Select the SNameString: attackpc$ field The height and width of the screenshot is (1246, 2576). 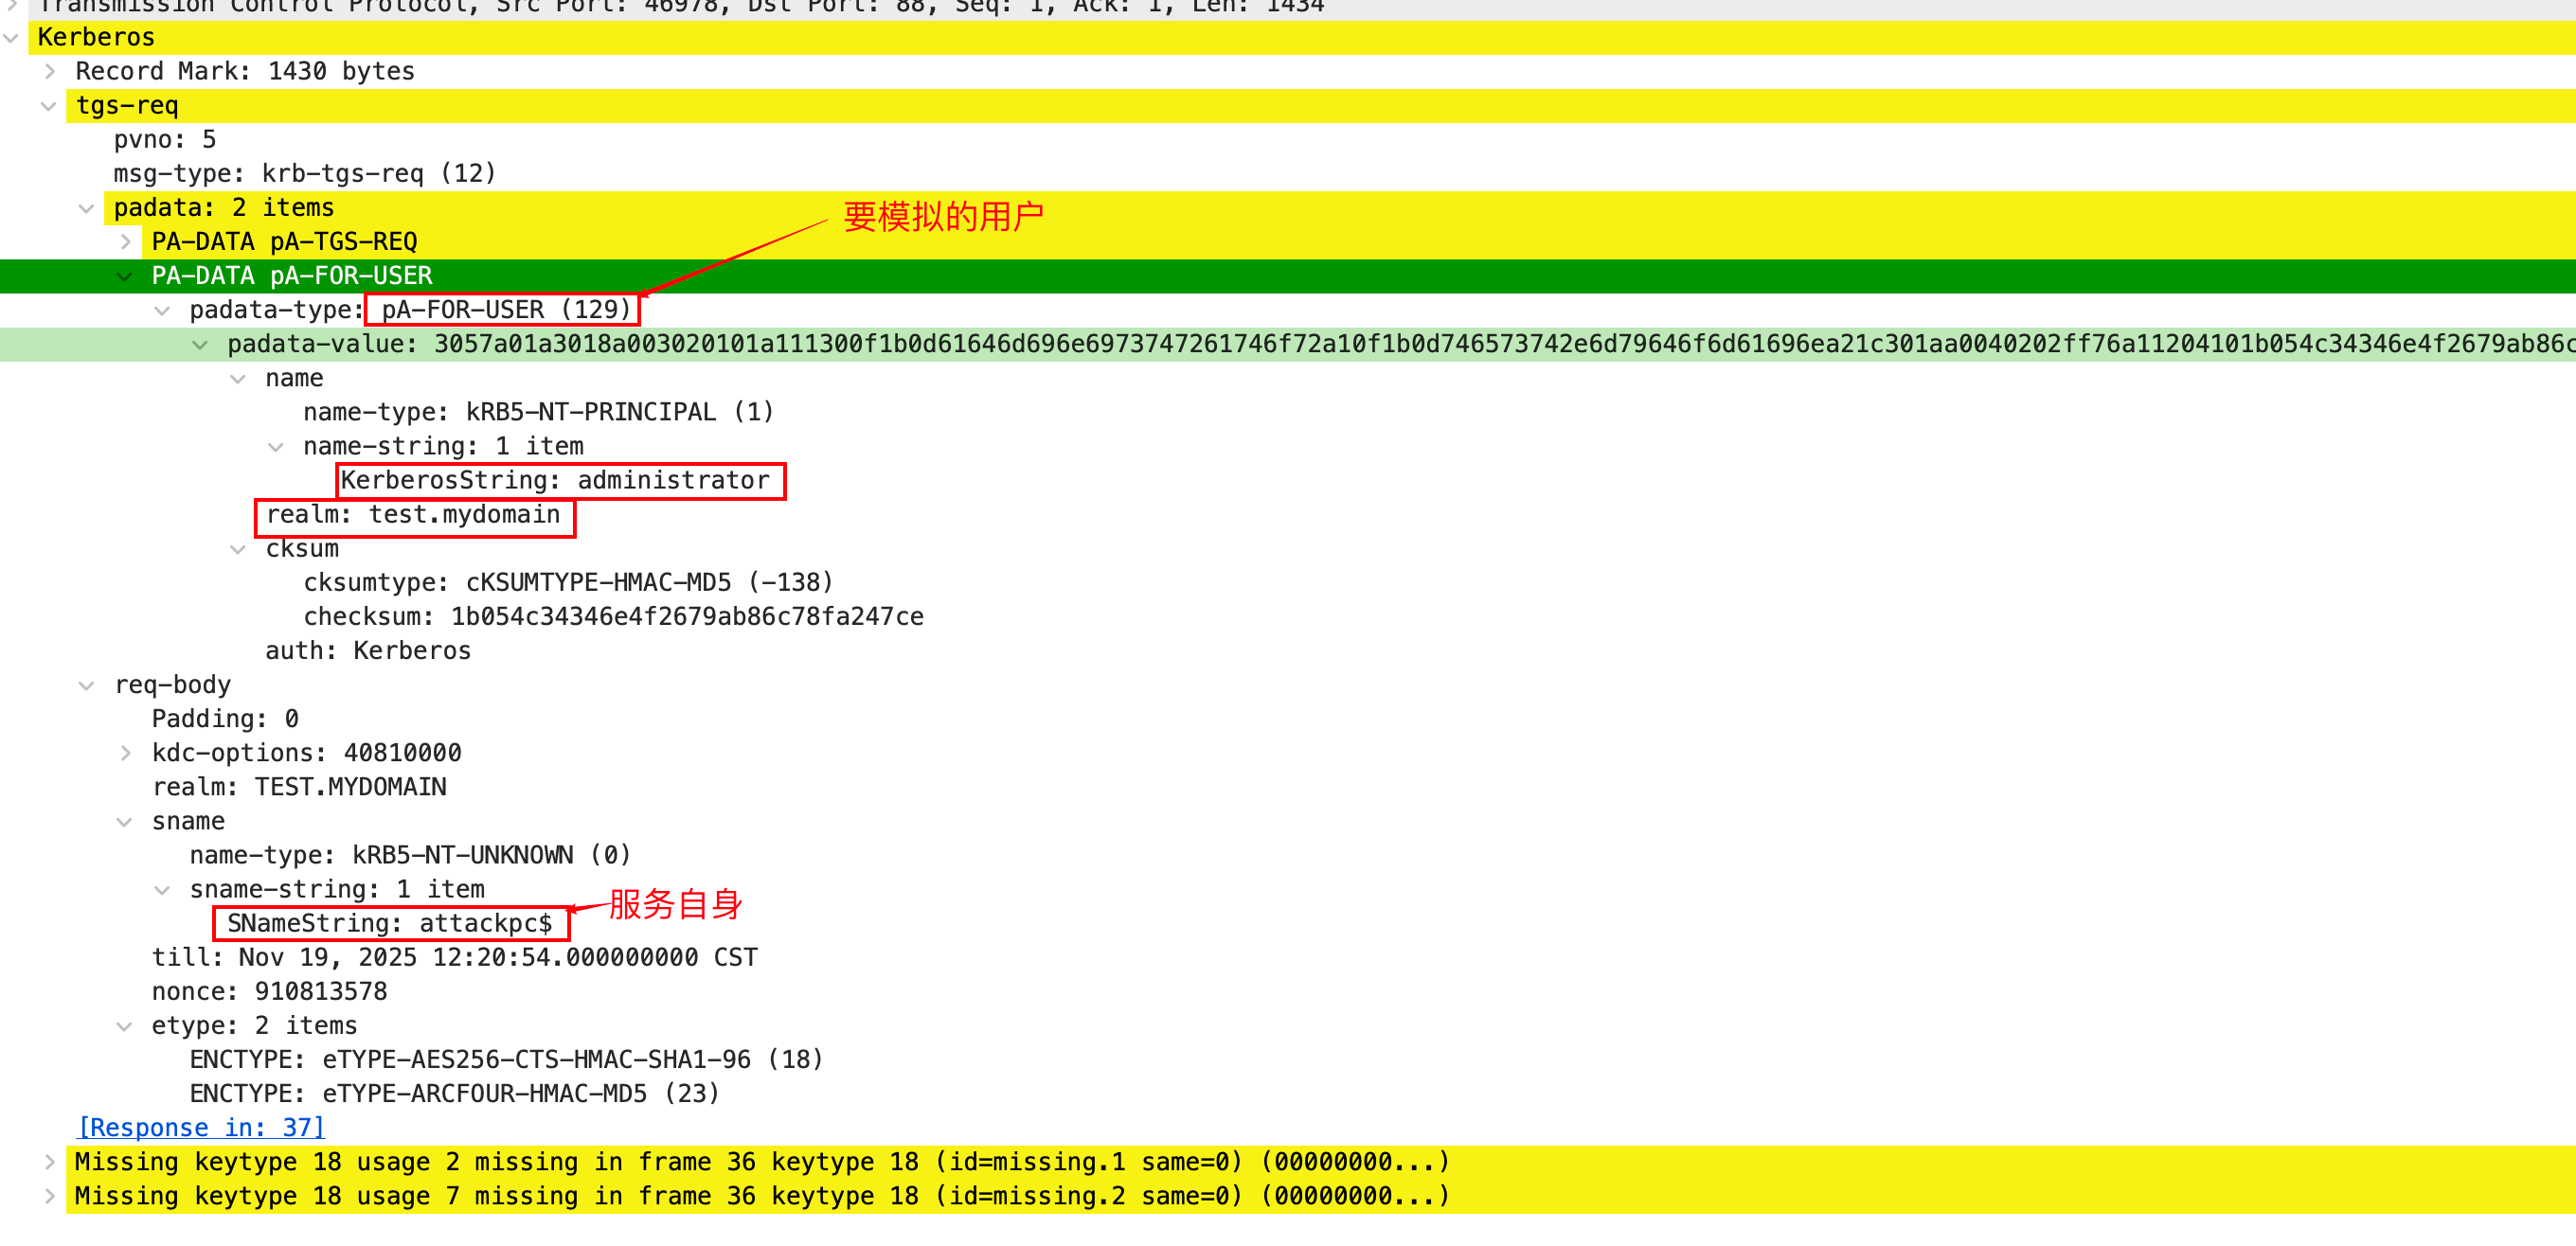tap(390, 924)
